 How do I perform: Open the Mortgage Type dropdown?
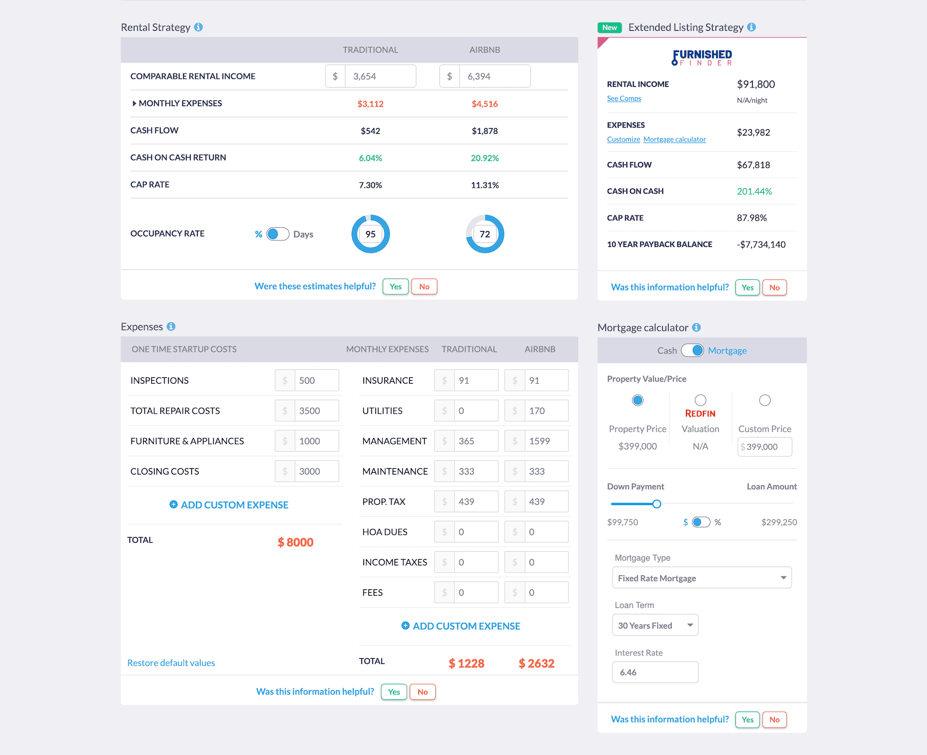click(702, 578)
